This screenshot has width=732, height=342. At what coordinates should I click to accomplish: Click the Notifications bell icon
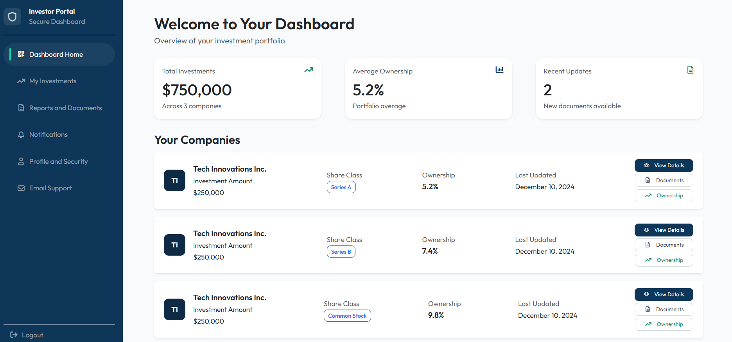click(x=21, y=134)
